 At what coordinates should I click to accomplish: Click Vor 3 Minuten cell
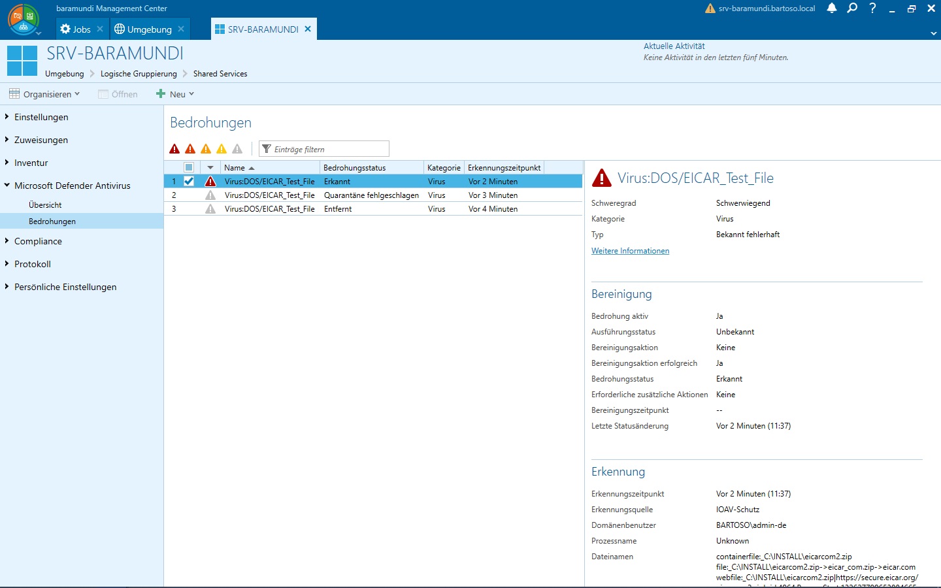[x=493, y=195]
